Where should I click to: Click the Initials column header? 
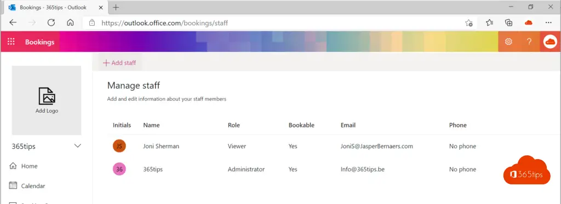[122, 125]
